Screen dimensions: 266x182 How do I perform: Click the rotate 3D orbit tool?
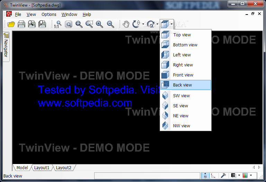coord(136,24)
